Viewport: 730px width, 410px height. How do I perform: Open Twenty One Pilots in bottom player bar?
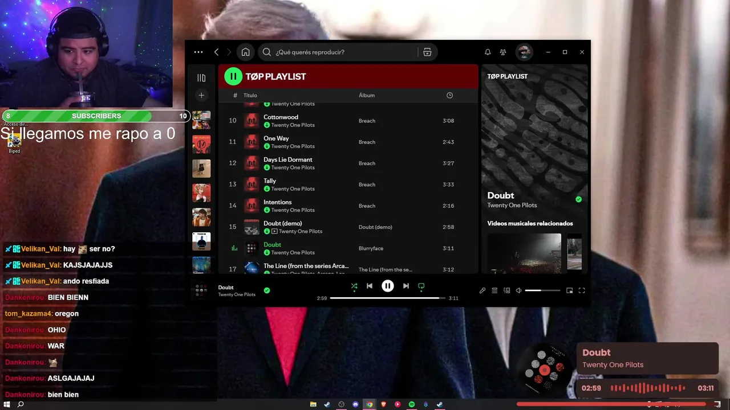coord(237,294)
